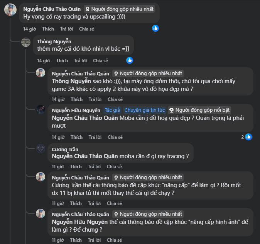
Task: Click the top commenter's profile avatar
Action: pyautogui.click(x=10, y=9)
